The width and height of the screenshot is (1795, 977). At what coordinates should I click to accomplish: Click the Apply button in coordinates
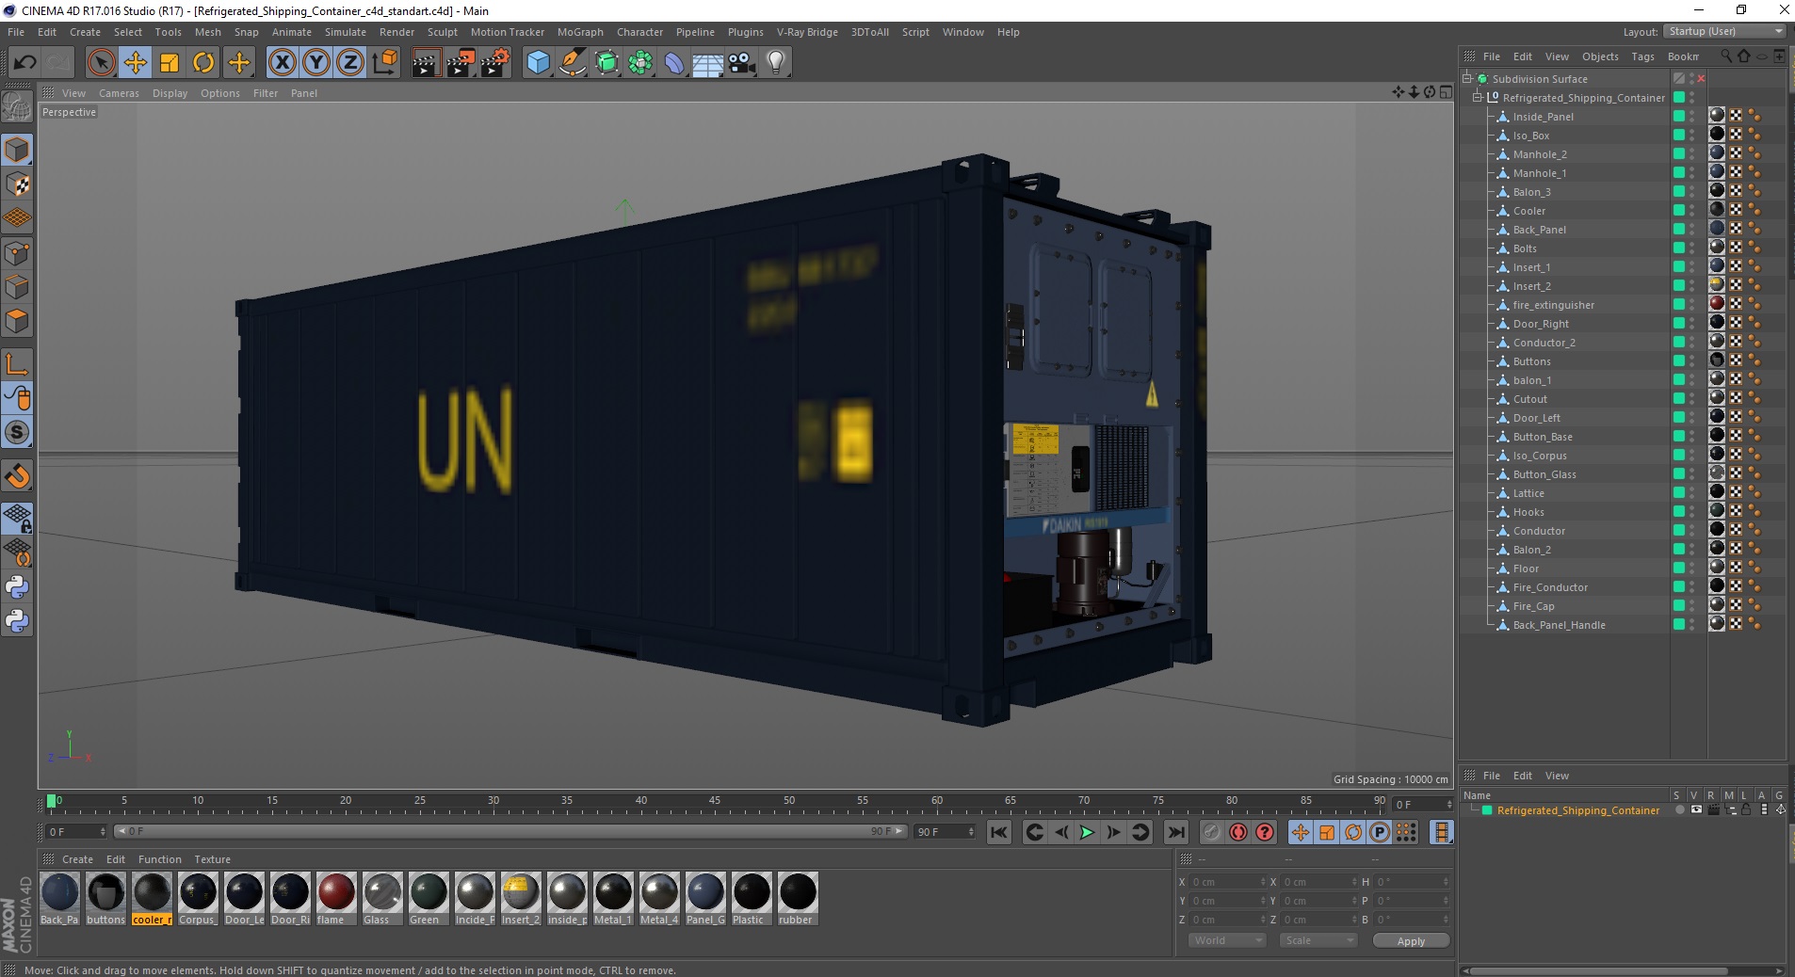1411,941
